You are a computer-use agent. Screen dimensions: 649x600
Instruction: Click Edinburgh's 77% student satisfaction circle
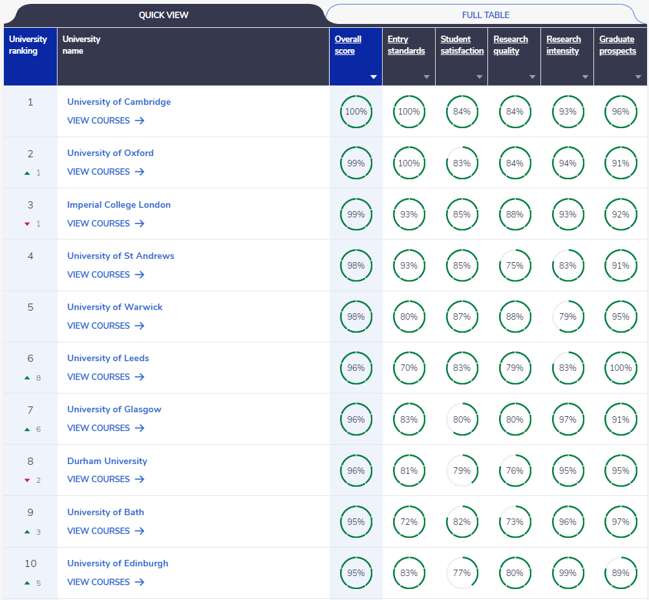pyautogui.click(x=462, y=573)
